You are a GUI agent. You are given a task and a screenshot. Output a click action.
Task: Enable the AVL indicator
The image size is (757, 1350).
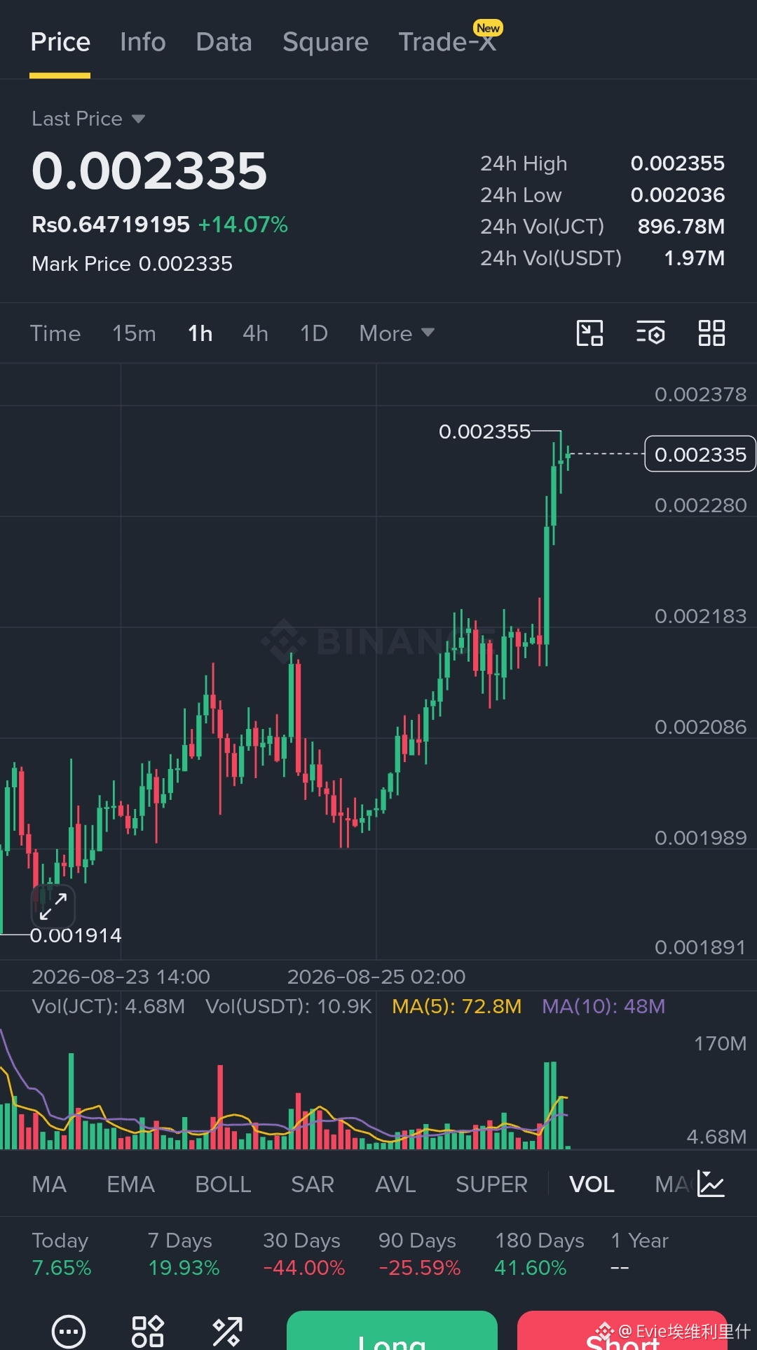(x=395, y=1184)
